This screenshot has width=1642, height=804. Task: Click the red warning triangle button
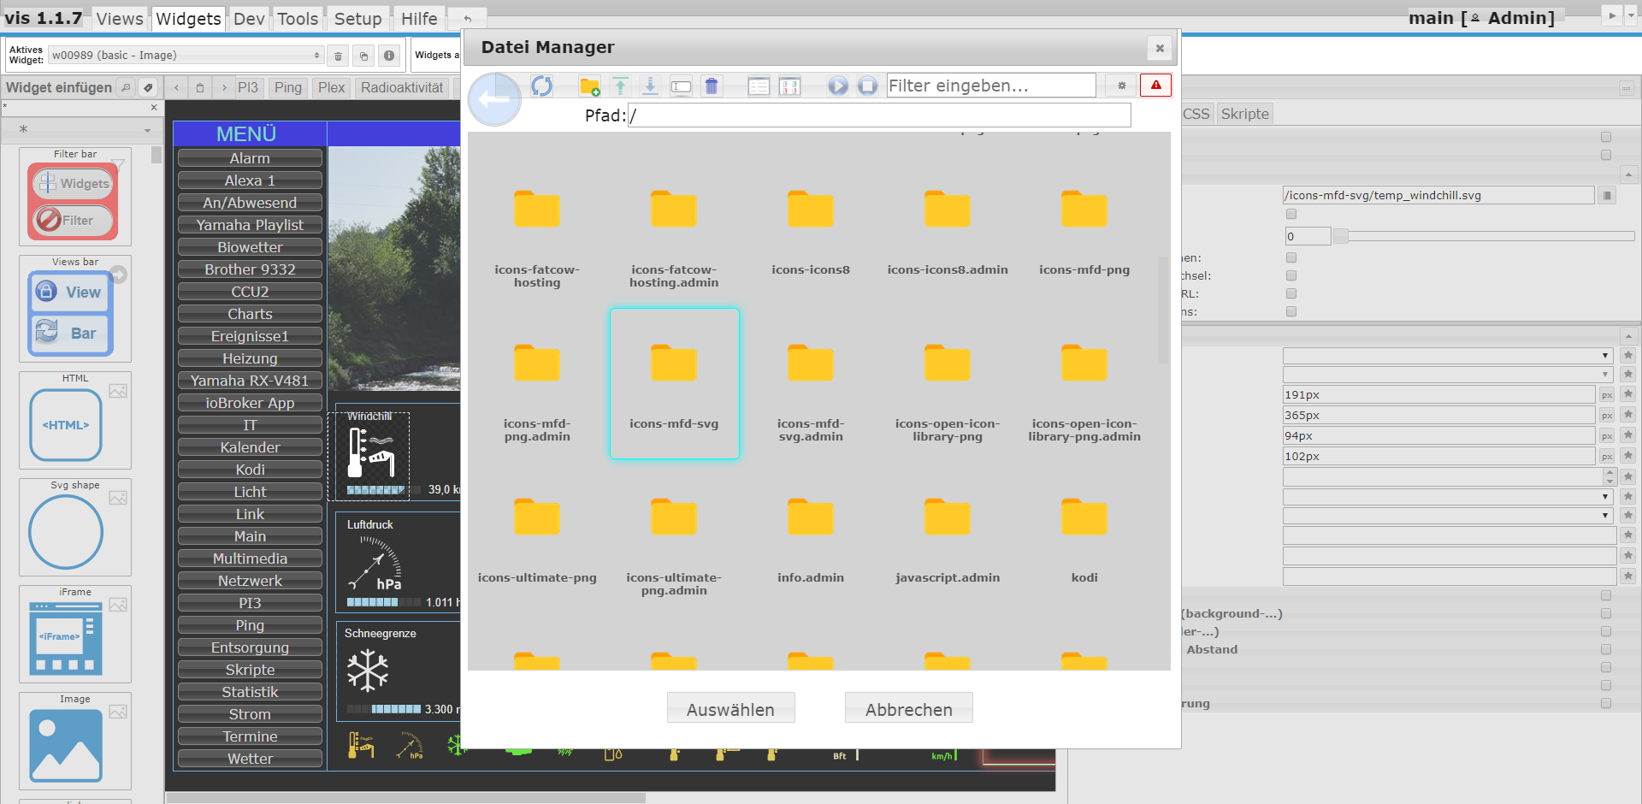coord(1155,86)
